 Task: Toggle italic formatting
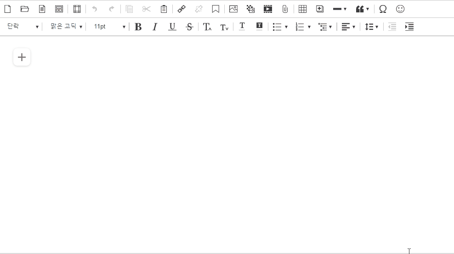coord(155,27)
